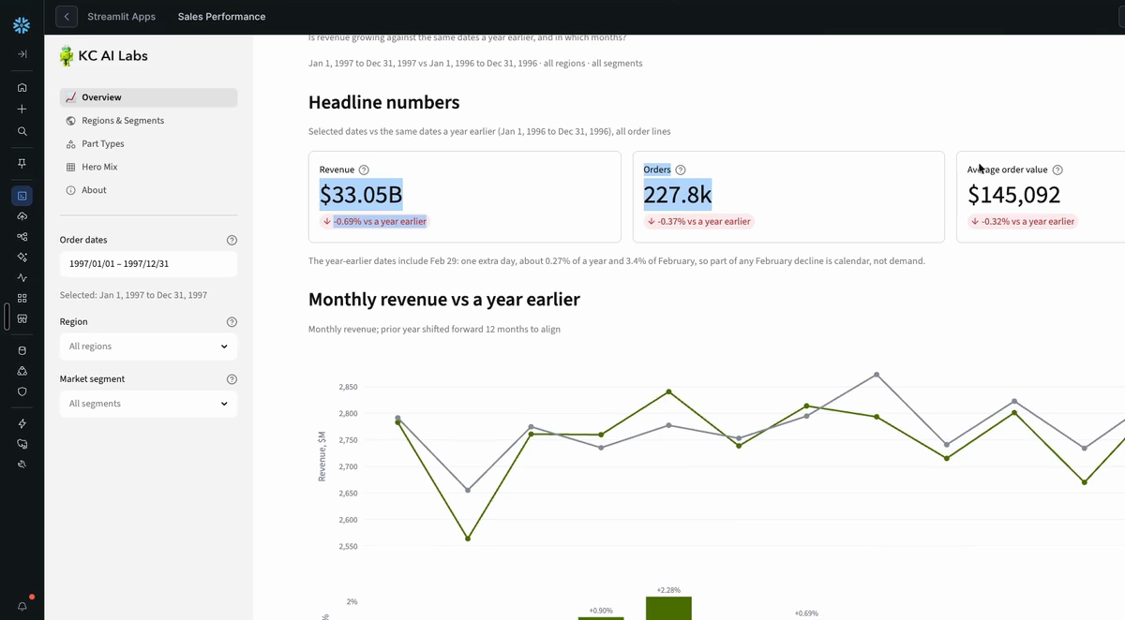Viewport: 1125px width, 620px height.
Task: Click the Market segment help icon
Action: pos(232,379)
